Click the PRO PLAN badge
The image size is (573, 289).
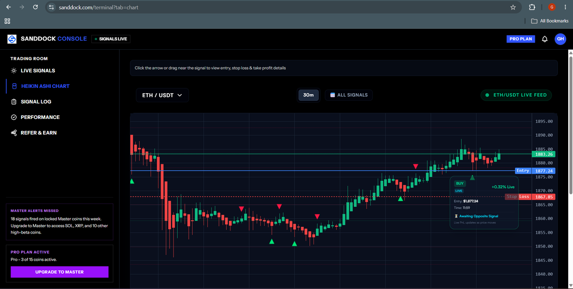(520, 39)
